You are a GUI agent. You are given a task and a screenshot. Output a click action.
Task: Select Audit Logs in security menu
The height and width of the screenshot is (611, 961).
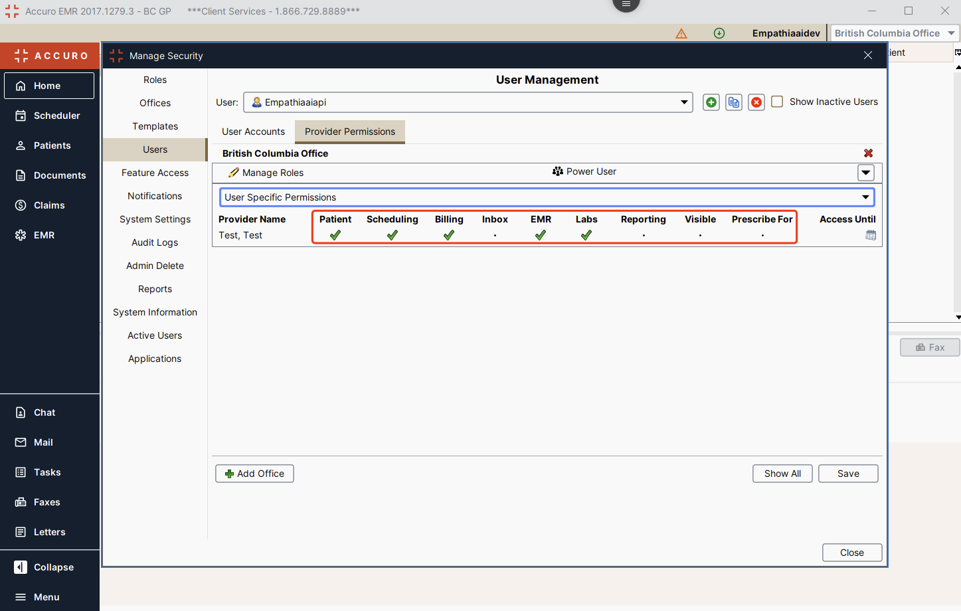click(155, 242)
